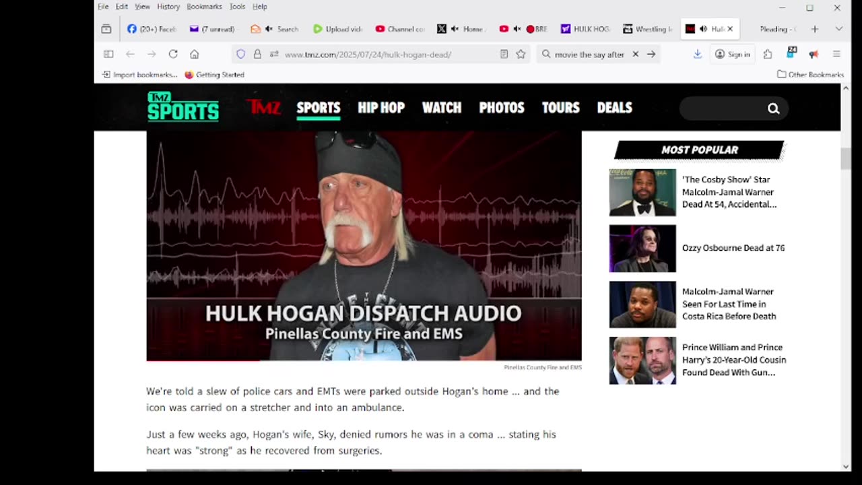862x485 pixels.
Task: Open the extensions panel
Action: tap(768, 54)
